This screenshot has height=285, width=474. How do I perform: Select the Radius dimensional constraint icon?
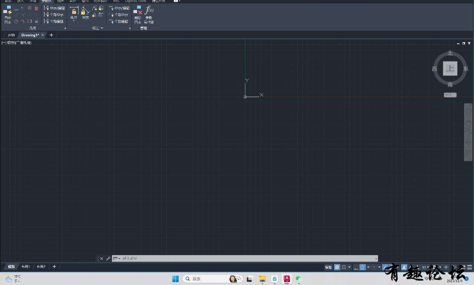pos(95,8)
